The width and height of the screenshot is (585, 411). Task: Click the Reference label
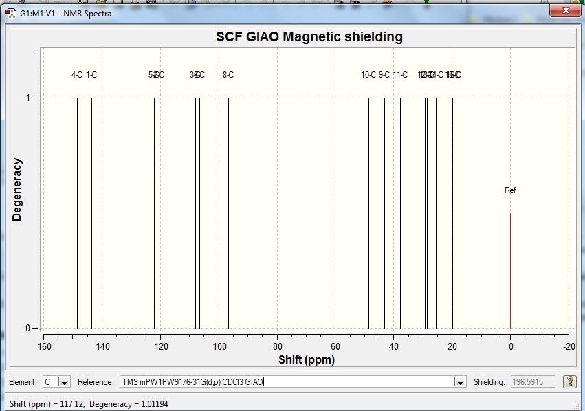click(96, 382)
